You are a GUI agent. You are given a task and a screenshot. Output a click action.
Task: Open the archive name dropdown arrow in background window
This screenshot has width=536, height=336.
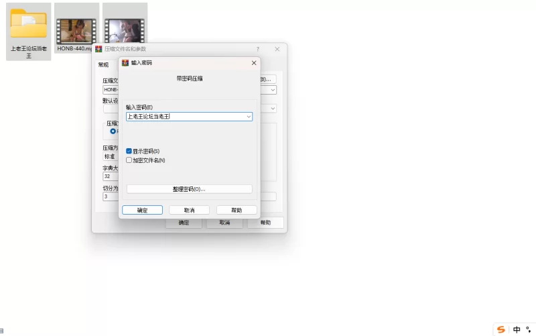[x=273, y=90]
